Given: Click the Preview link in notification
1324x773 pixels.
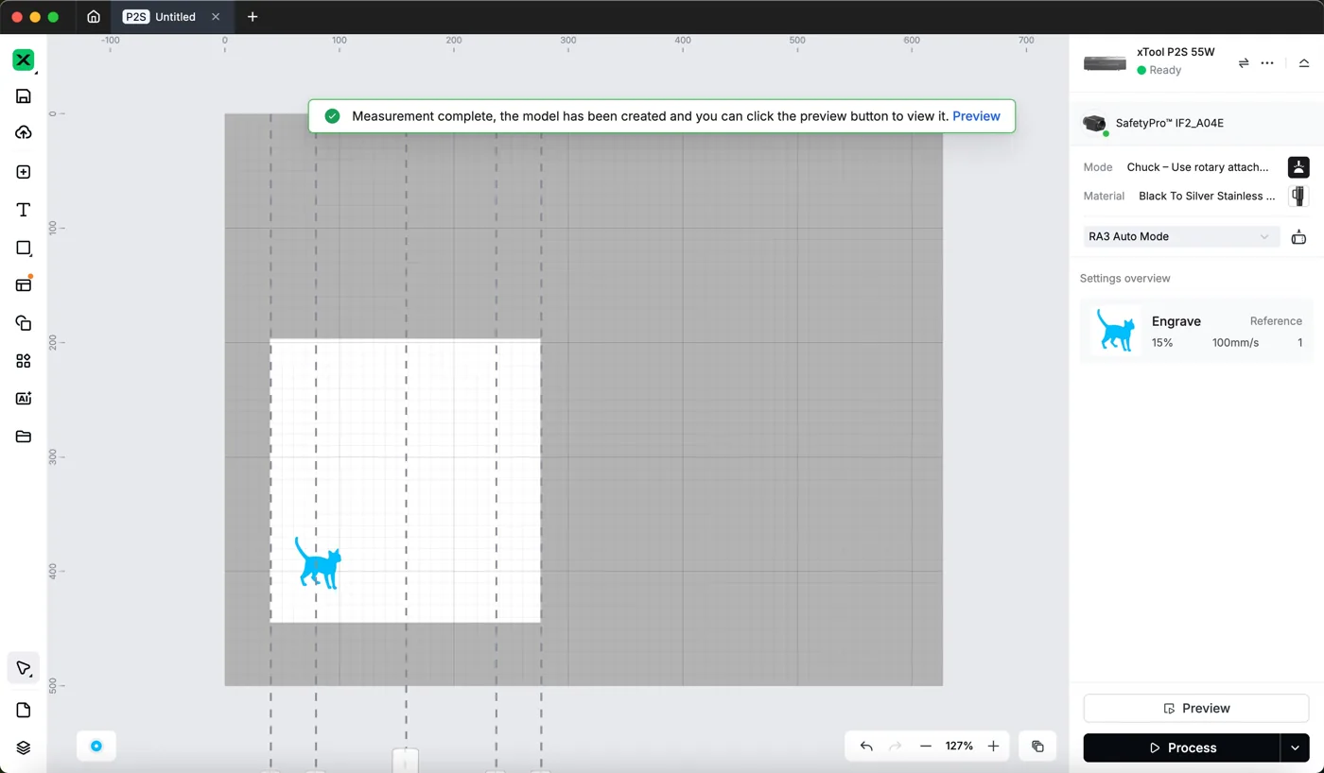Looking at the screenshot, I should point(976,116).
